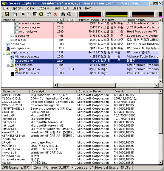Image resolution: width=164 pixels, height=171 pixels.
Task: Click the explorer.exe folder icon
Action: point(8,53)
